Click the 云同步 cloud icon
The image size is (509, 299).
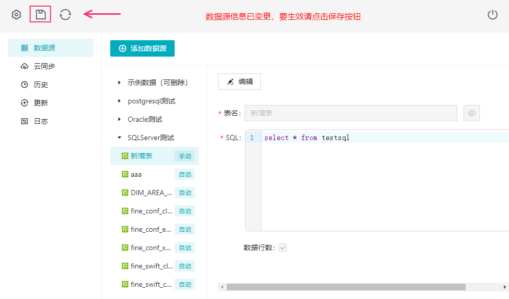pos(25,66)
